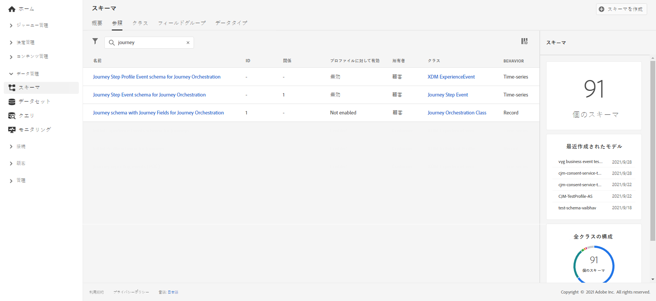The height and width of the screenshot is (301, 656).
Task: Sort by the 名前 column header
Action: [97, 61]
